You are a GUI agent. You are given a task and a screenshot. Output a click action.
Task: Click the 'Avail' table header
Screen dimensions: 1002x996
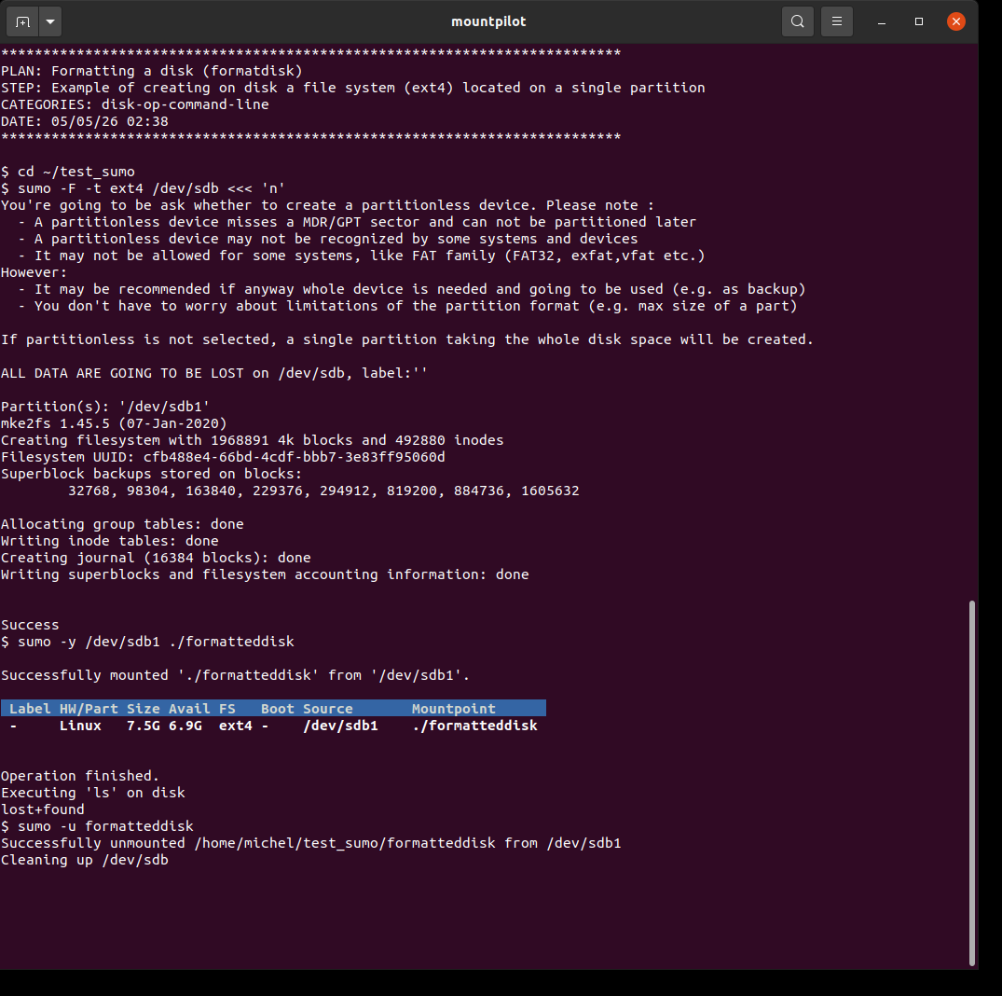[x=189, y=709]
